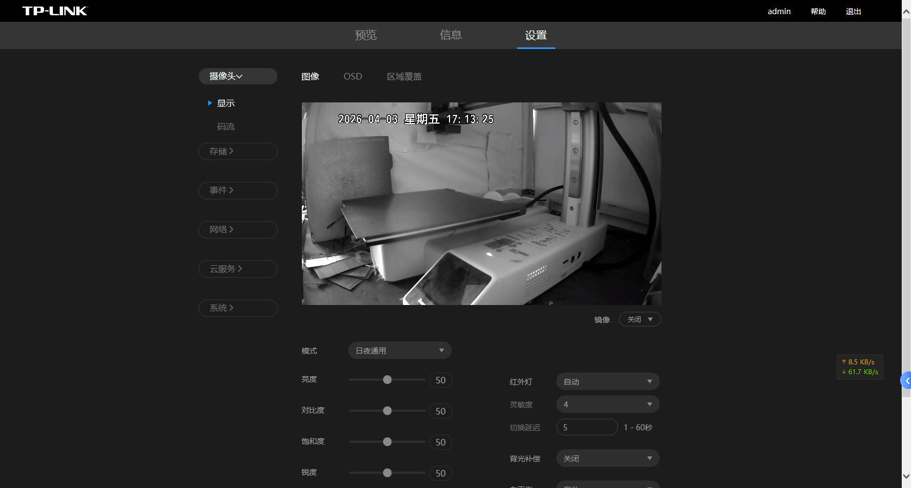Switch to the 信息 info tab

451,35
